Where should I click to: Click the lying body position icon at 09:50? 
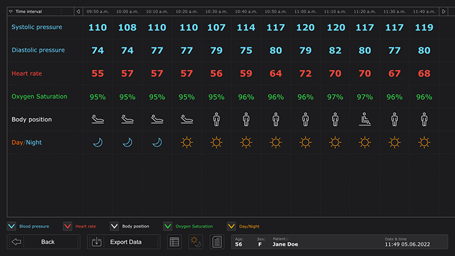coord(97,119)
